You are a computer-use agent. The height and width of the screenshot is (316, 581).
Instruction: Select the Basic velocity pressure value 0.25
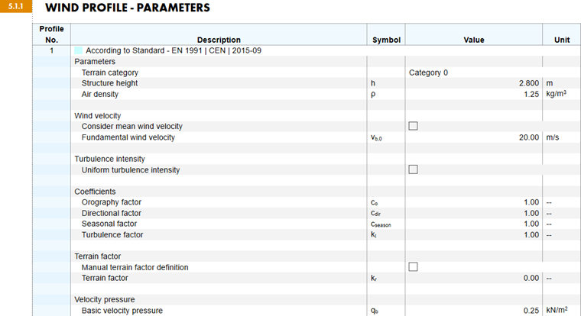532,311
